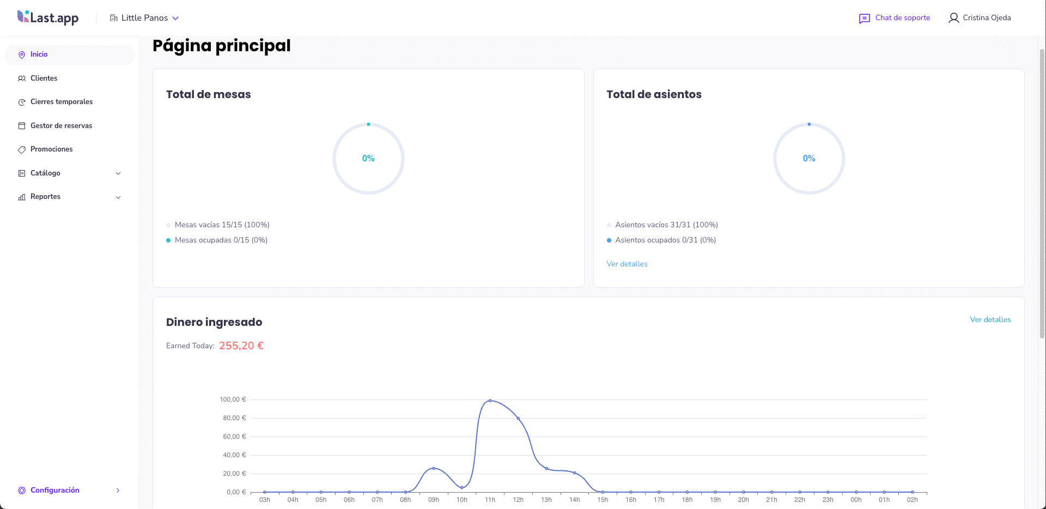
Task: Open the Configuración submenu arrow
Action: click(118, 490)
